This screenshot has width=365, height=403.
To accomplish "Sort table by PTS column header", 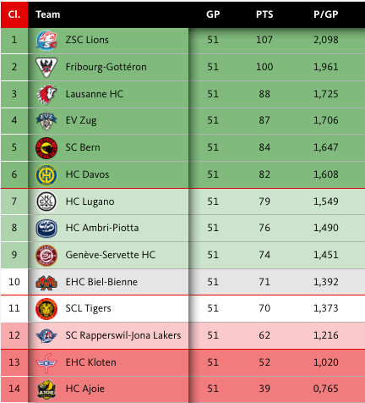I will 264,14.
